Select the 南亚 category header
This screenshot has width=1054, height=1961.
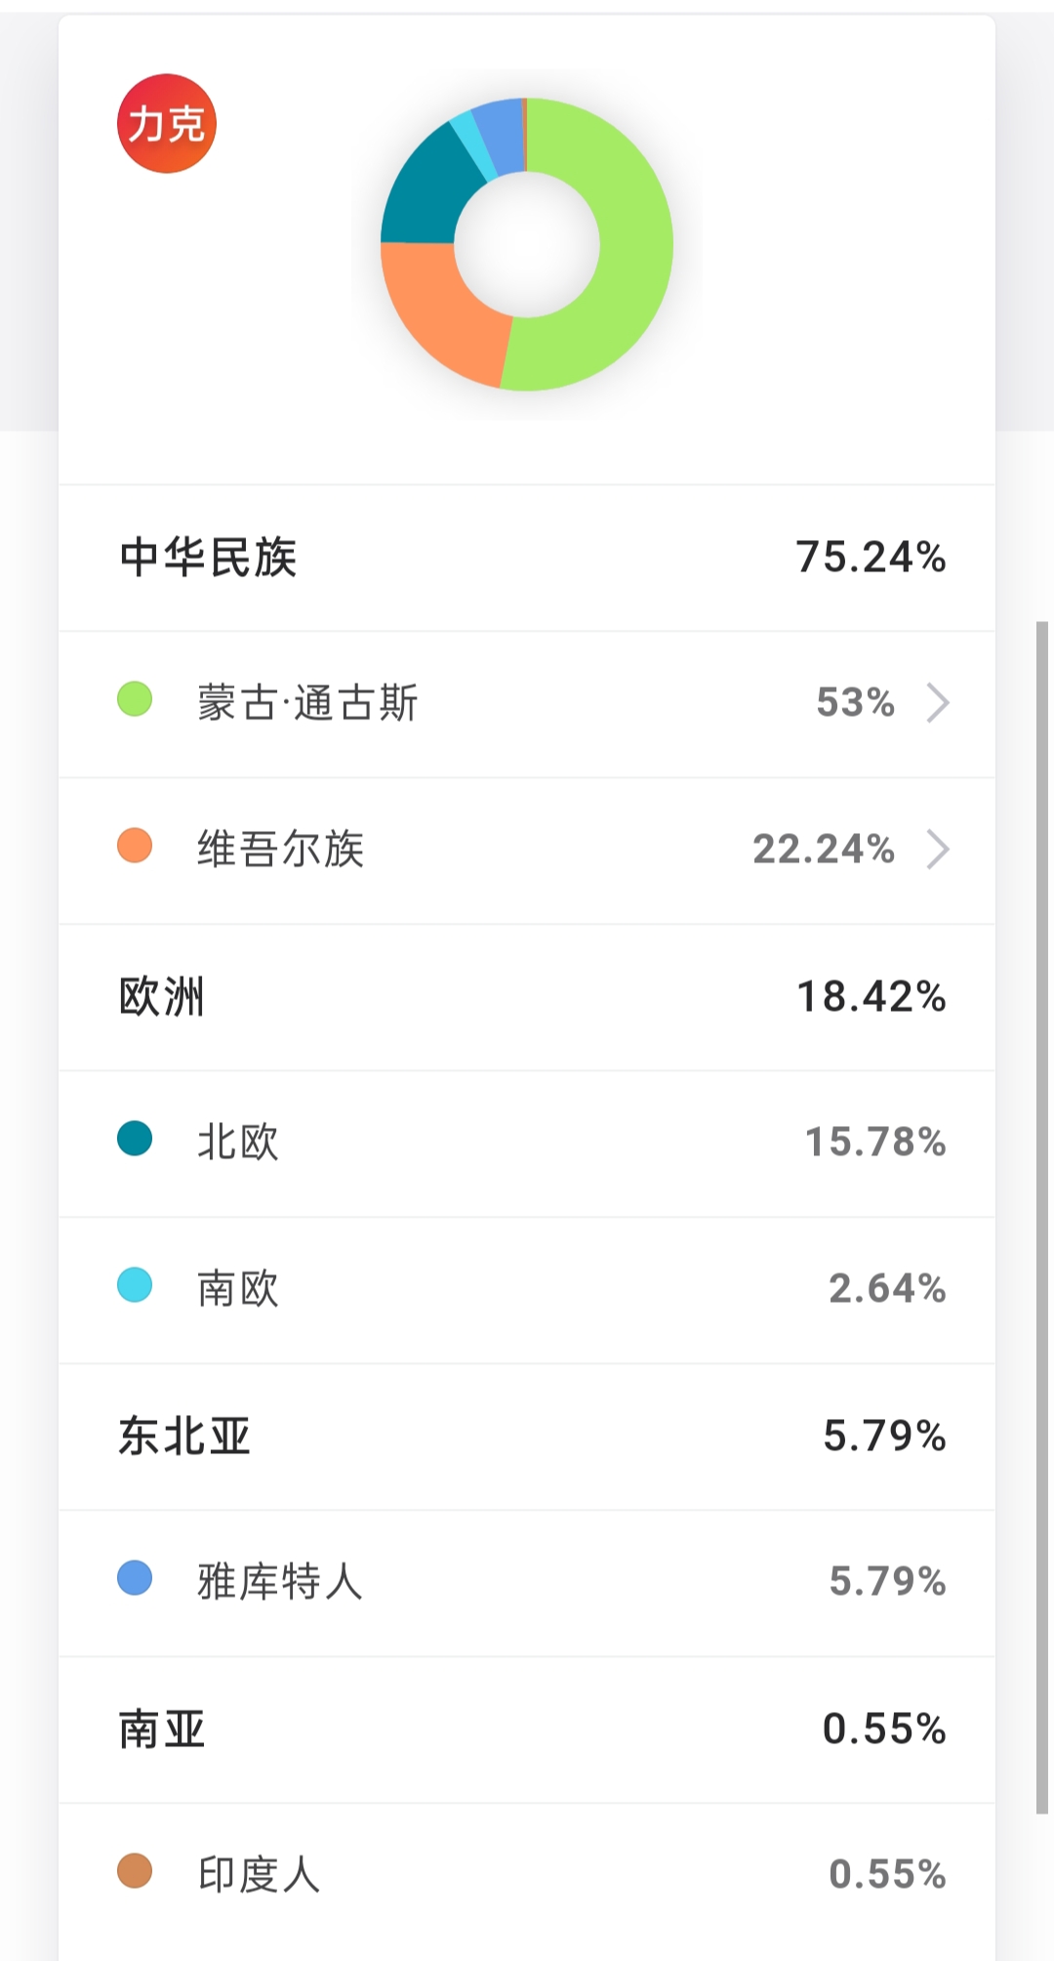pos(162,1730)
